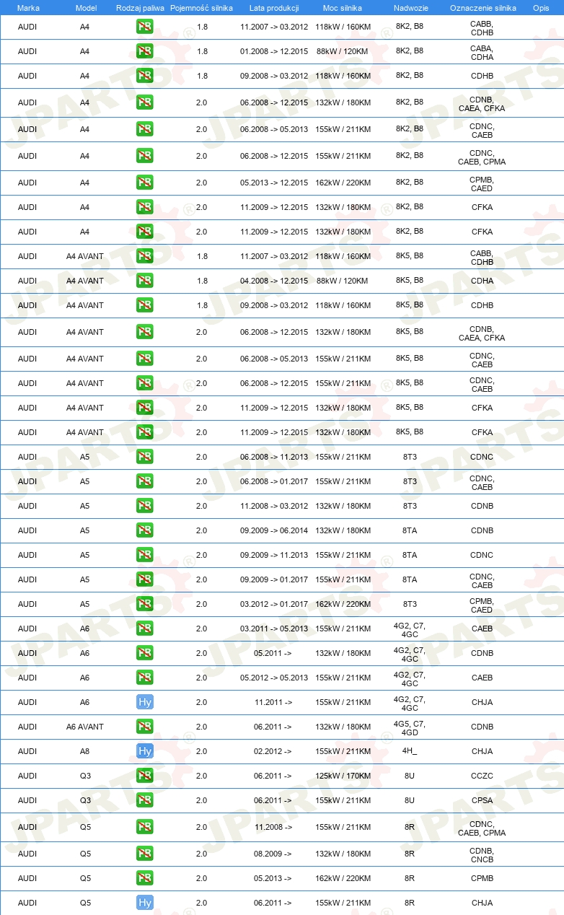The image size is (564, 915).
Task: Click the date cell 09.2009 -> 06.2014
Action: (274, 530)
